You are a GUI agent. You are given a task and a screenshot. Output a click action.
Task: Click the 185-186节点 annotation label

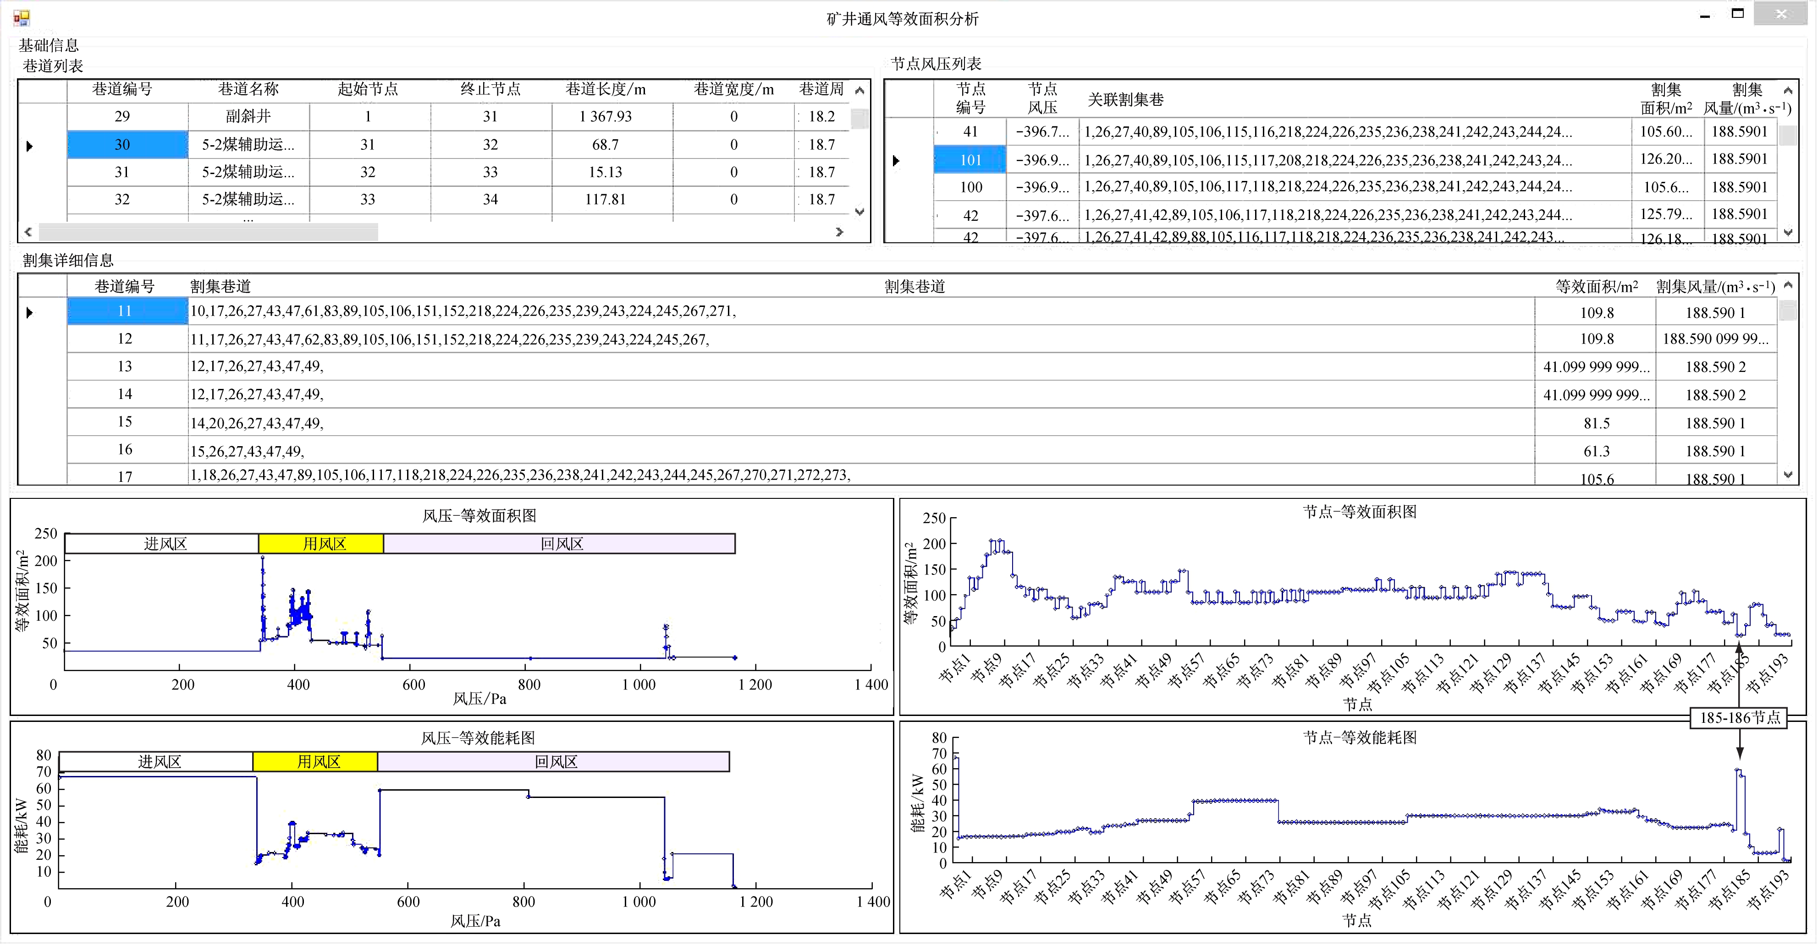[x=1739, y=718]
